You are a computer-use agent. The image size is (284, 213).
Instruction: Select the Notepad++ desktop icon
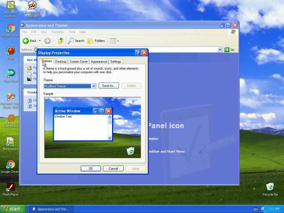click(x=11, y=144)
